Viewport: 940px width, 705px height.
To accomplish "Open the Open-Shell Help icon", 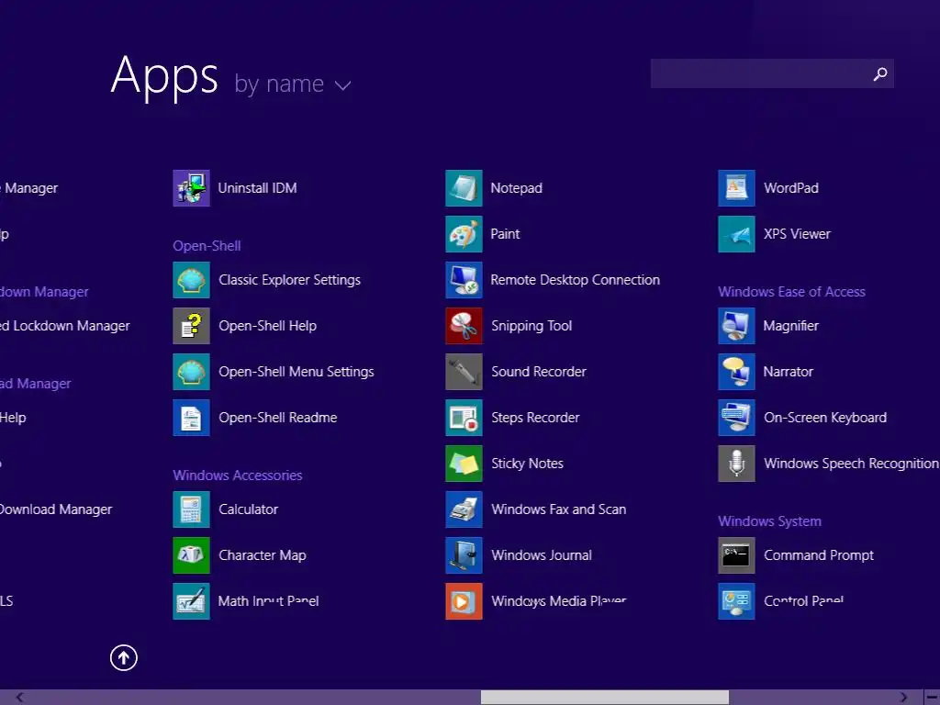I will click(x=191, y=326).
